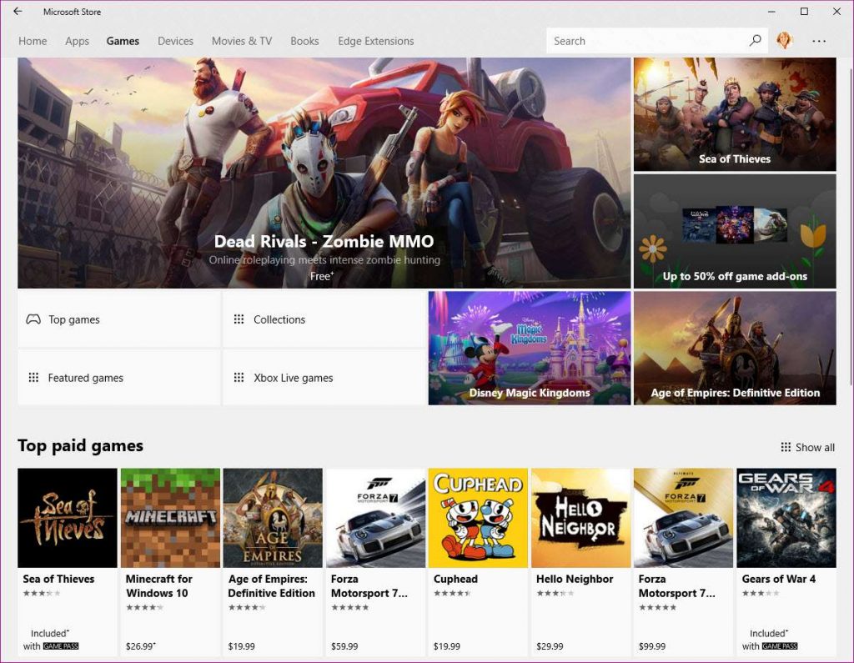Viewport: 854px width, 663px height.
Task: Open the Home tab
Action: coord(33,41)
